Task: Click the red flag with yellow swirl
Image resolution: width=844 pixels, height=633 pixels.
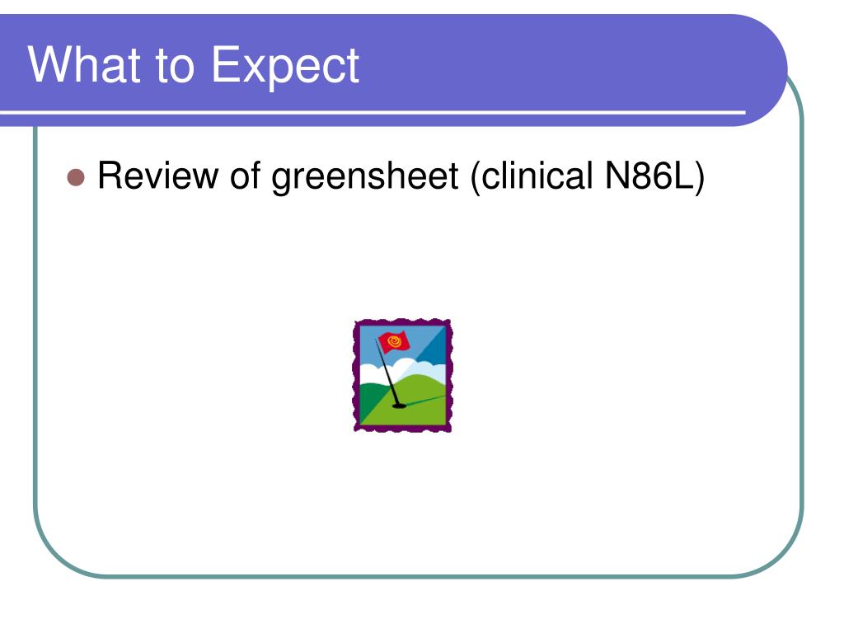Action: pyautogui.click(x=393, y=342)
